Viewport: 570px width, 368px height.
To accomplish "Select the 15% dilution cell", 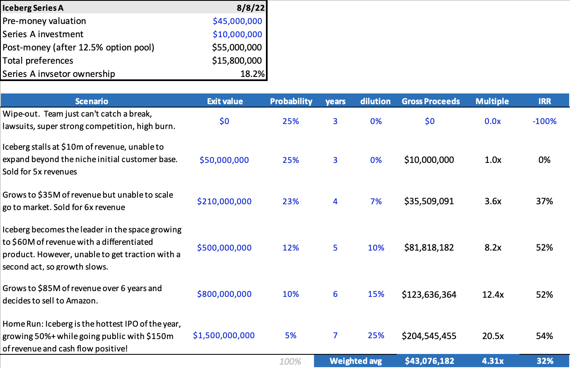I will tap(376, 294).
